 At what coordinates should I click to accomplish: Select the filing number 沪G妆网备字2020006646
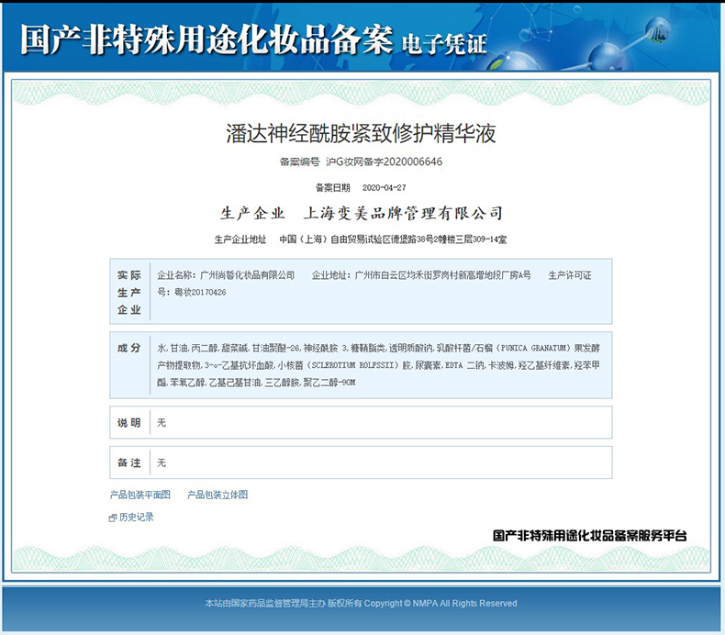[x=384, y=162]
